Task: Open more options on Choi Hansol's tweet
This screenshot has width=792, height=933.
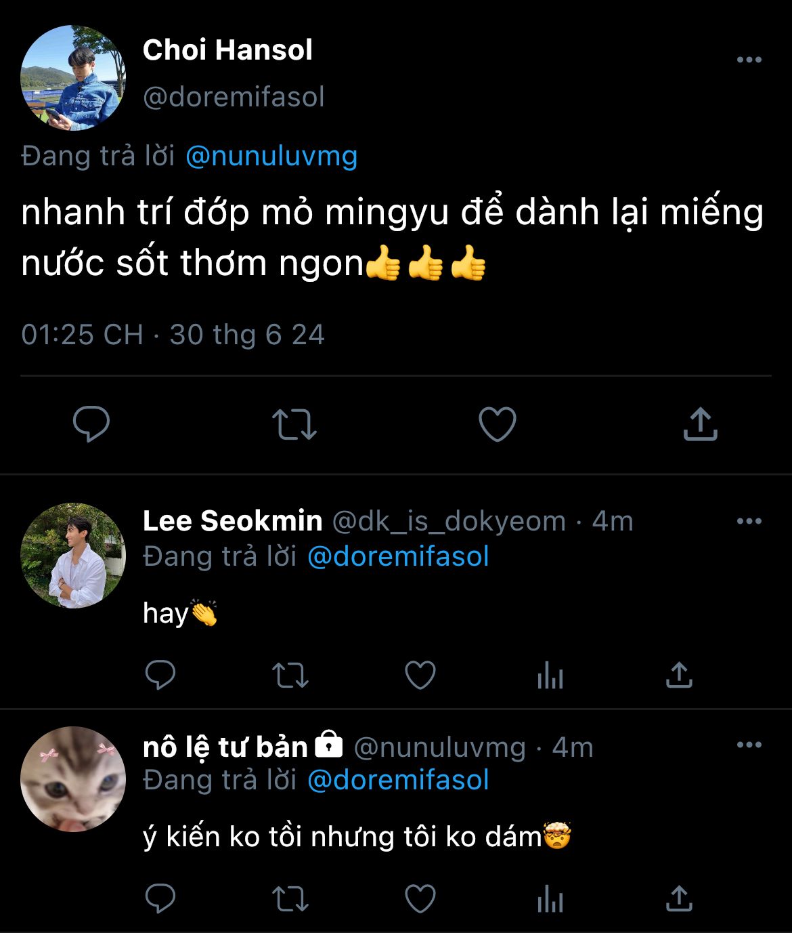Action: coord(749,60)
